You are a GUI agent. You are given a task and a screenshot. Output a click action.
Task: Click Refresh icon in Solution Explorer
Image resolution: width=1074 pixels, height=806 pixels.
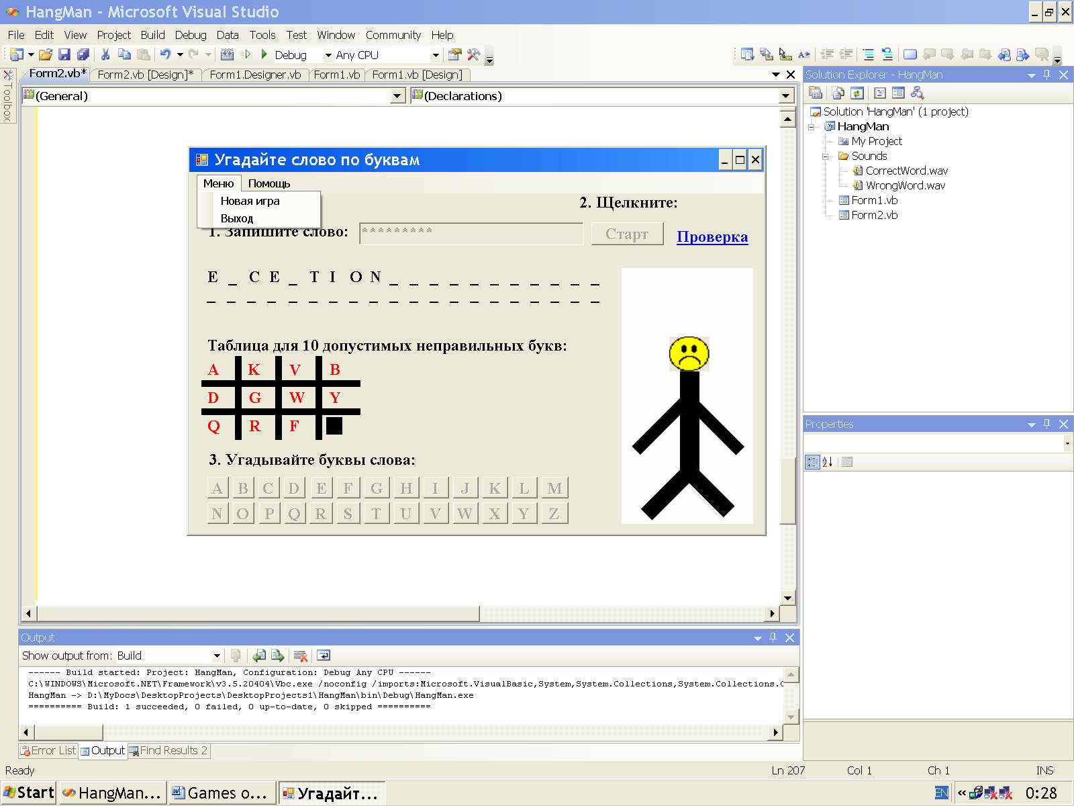coord(857,93)
